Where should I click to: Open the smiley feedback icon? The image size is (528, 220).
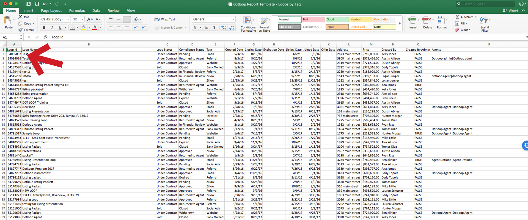pyautogui.click(x=521, y=4)
